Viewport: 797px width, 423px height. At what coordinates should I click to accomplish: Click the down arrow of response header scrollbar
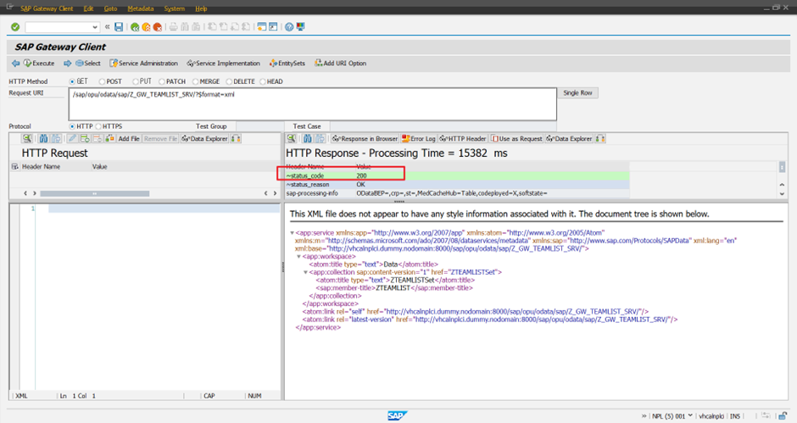[782, 194]
